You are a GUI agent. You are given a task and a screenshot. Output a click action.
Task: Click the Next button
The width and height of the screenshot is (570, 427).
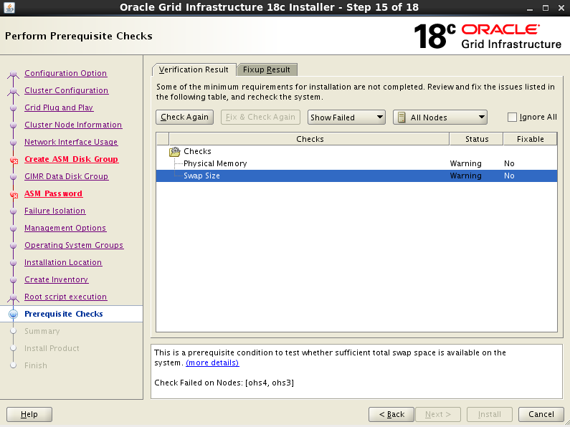coord(438,414)
